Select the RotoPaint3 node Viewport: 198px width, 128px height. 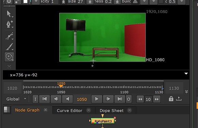pyautogui.click(x=103, y=121)
